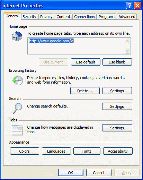
Task: Click the magnifying glass search icon
Action: click(x=18, y=108)
